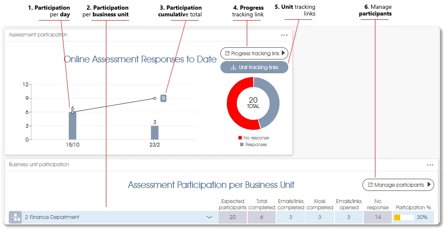Click the Finance Department org chart icon
Viewport: 445px width, 229px height.
pos(16,217)
